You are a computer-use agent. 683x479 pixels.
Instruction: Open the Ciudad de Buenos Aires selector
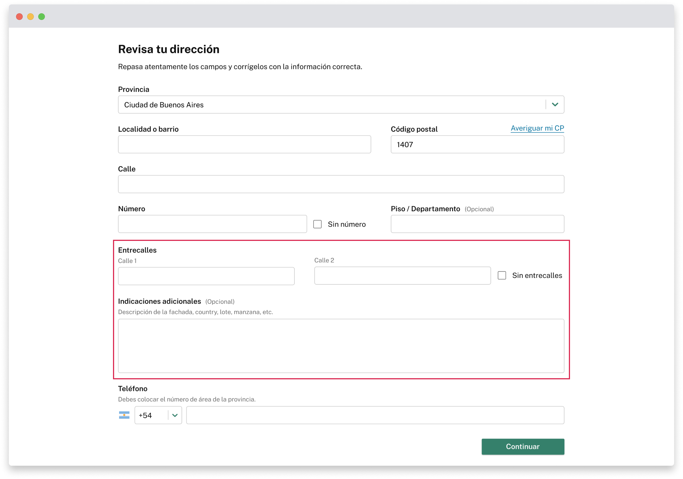click(330, 105)
